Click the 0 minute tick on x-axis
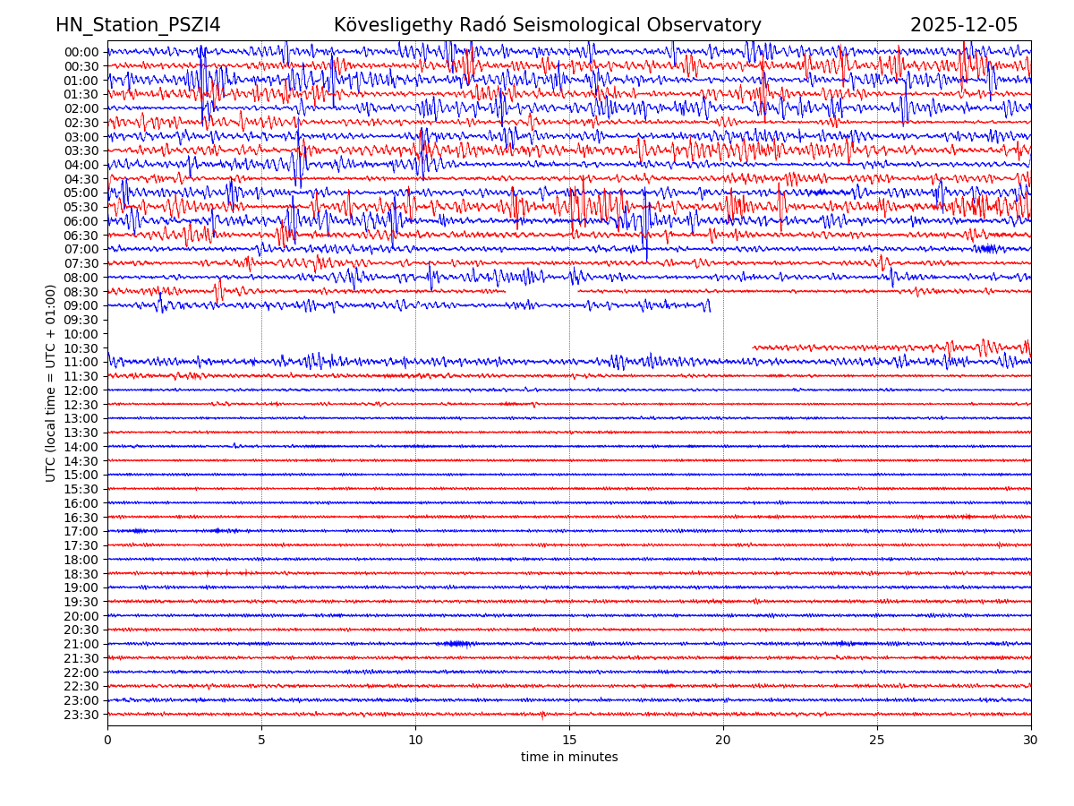The height and width of the screenshot is (806, 1074). (x=107, y=740)
